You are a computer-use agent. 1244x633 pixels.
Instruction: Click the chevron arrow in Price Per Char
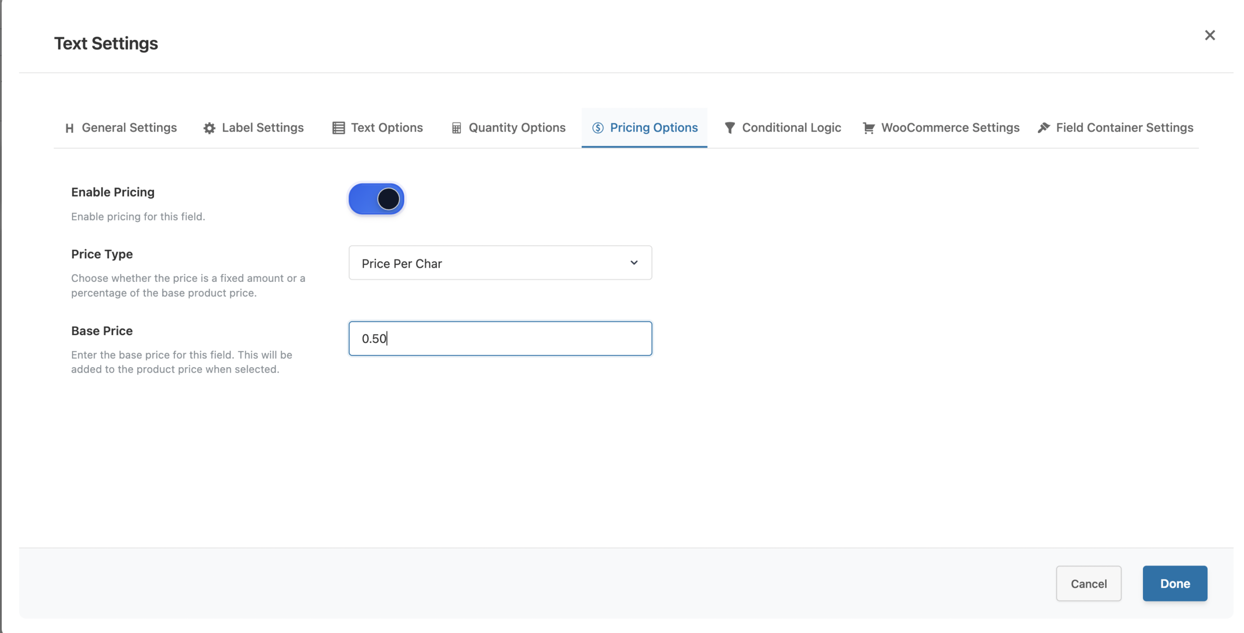coord(634,263)
